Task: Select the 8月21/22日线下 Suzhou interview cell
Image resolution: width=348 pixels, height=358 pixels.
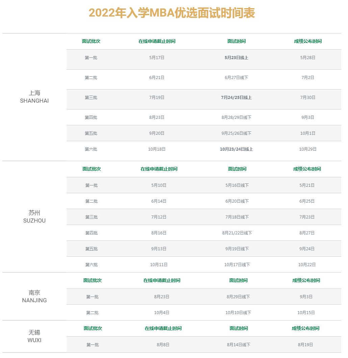Action: (x=237, y=233)
